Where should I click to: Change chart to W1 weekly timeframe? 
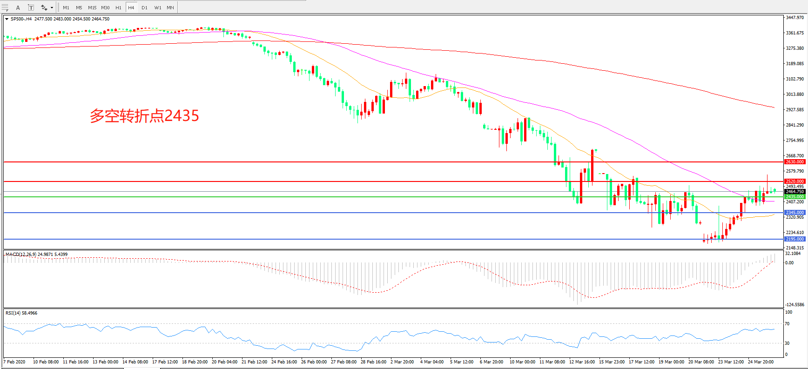pos(158,7)
